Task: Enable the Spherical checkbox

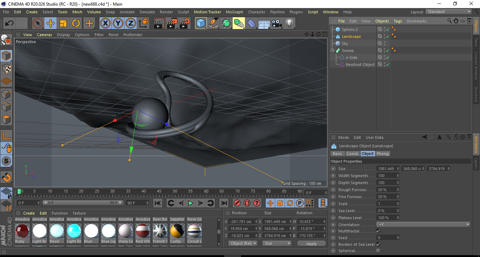Action: 378,251
